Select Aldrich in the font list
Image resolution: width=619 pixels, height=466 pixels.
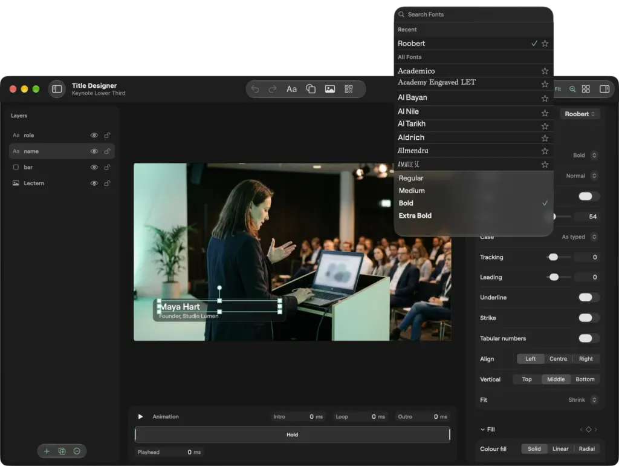coord(473,137)
